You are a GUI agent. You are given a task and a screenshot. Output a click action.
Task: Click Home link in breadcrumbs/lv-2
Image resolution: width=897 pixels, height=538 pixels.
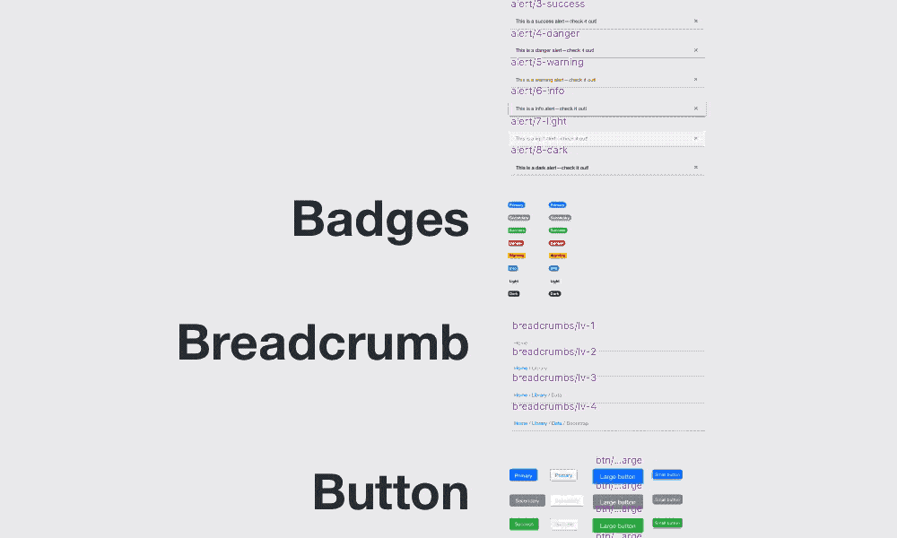pyautogui.click(x=520, y=369)
